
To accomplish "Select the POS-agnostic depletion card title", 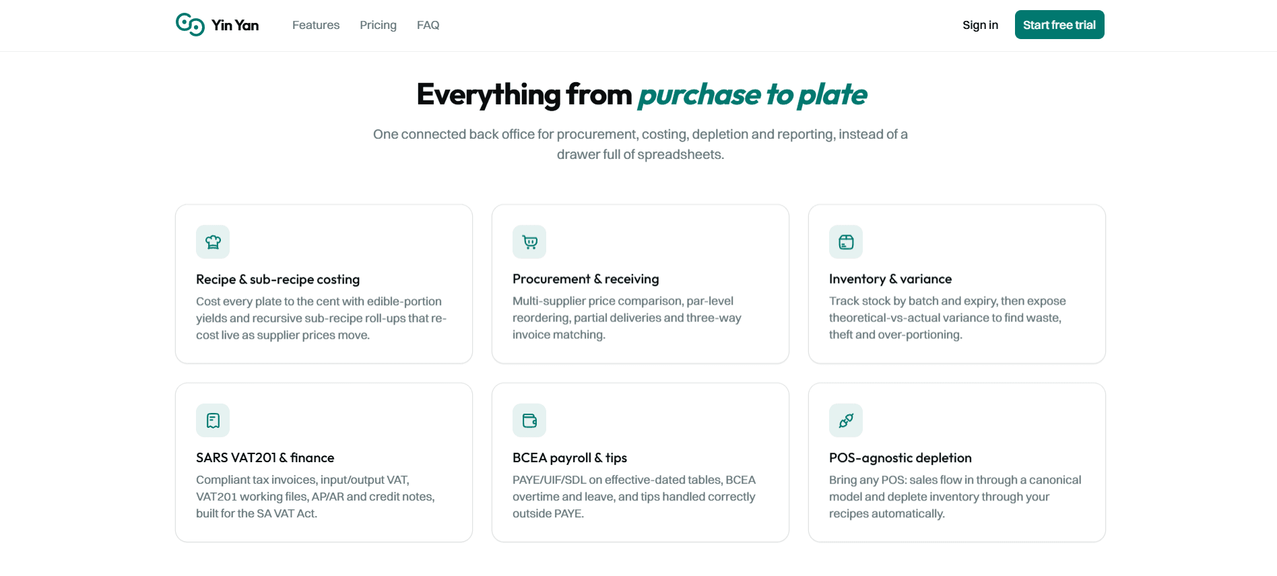I will tap(901, 457).
